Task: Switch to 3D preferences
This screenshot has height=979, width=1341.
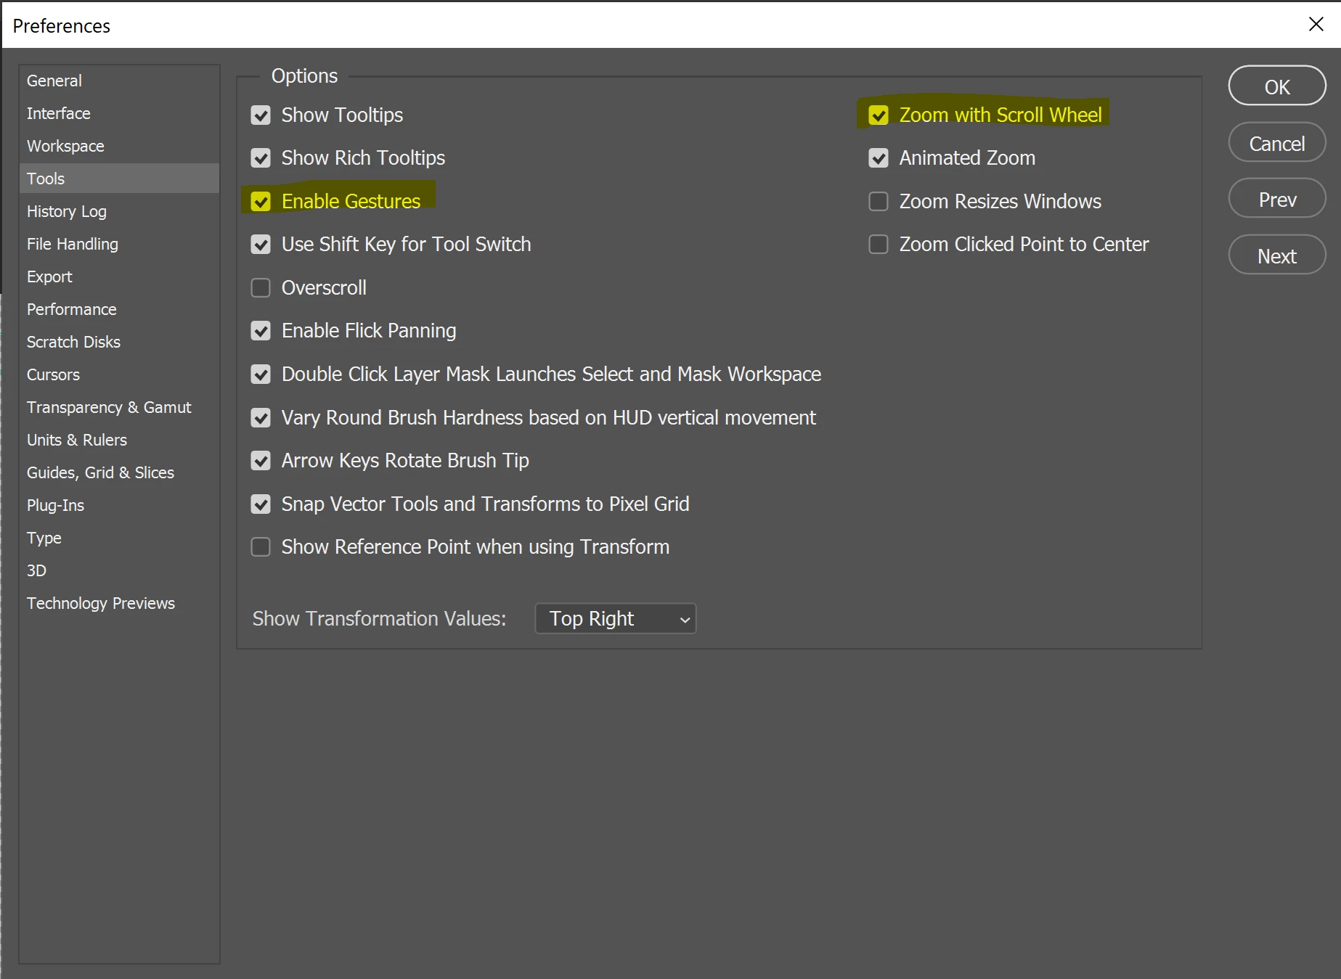Action: (x=119, y=570)
